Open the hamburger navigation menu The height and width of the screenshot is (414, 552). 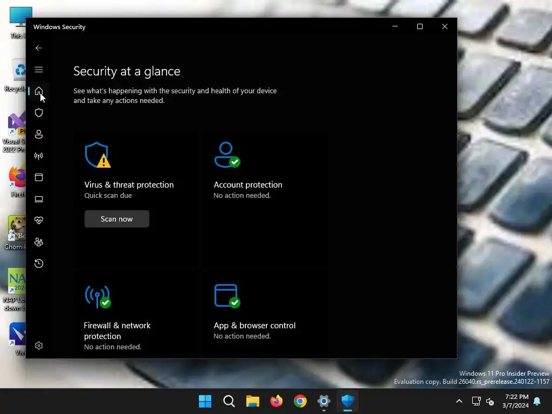39,70
